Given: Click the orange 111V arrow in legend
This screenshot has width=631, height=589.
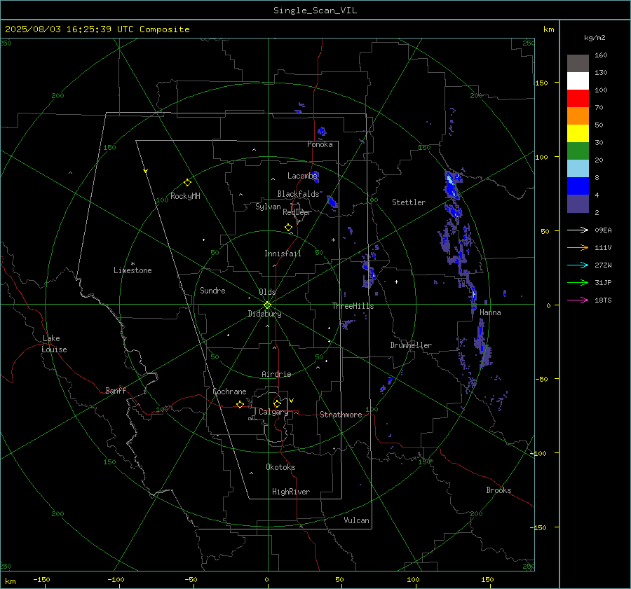Looking at the screenshot, I should click(578, 248).
